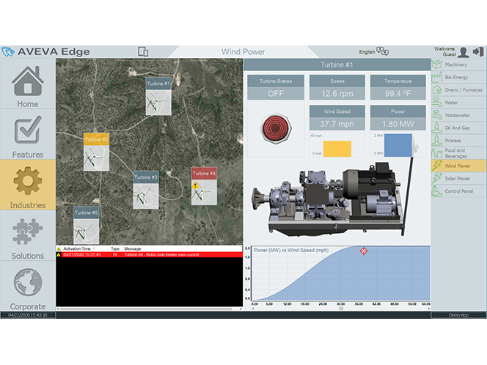Click the Type column header in alarm list
487x365 pixels.
114,249
